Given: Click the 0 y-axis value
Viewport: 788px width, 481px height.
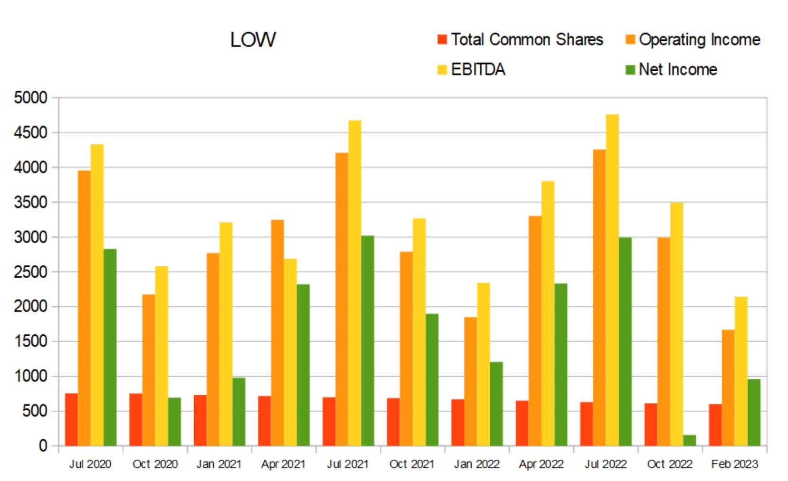Looking at the screenshot, I should [x=43, y=446].
